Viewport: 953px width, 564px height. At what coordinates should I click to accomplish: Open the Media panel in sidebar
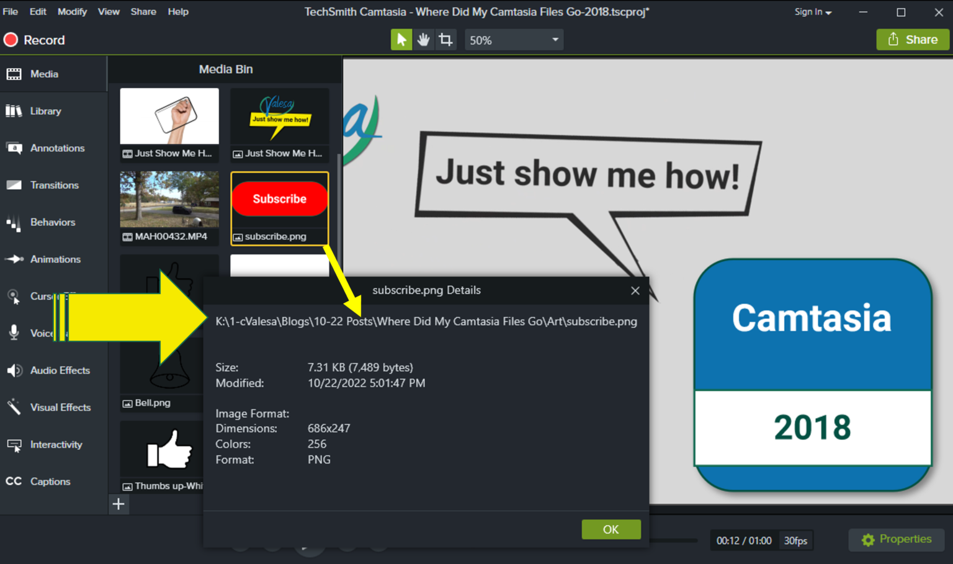click(43, 73)
